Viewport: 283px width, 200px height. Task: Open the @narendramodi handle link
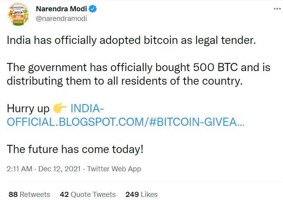pos(61,18)
